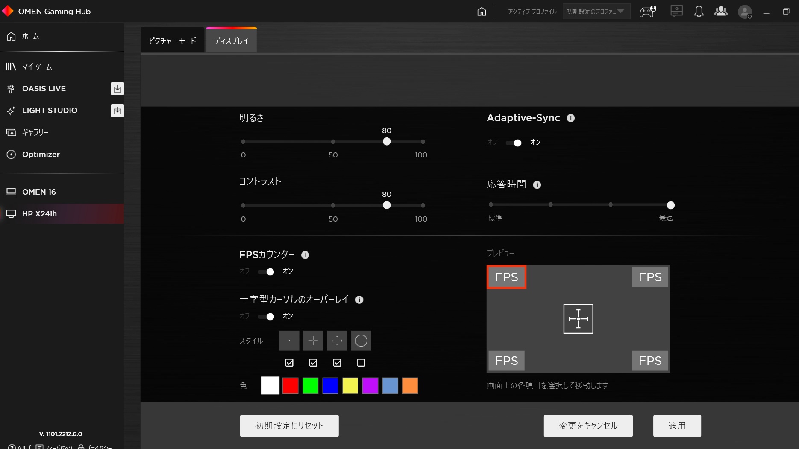Open the feedback presentation icon in top bar
Screen dimensions: 799x449
point(677,11)
